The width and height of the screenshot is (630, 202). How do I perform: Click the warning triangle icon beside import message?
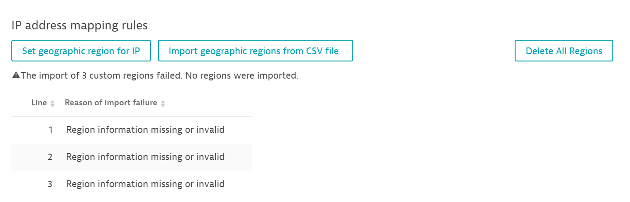pyautogui.click(x=16, y=75)
